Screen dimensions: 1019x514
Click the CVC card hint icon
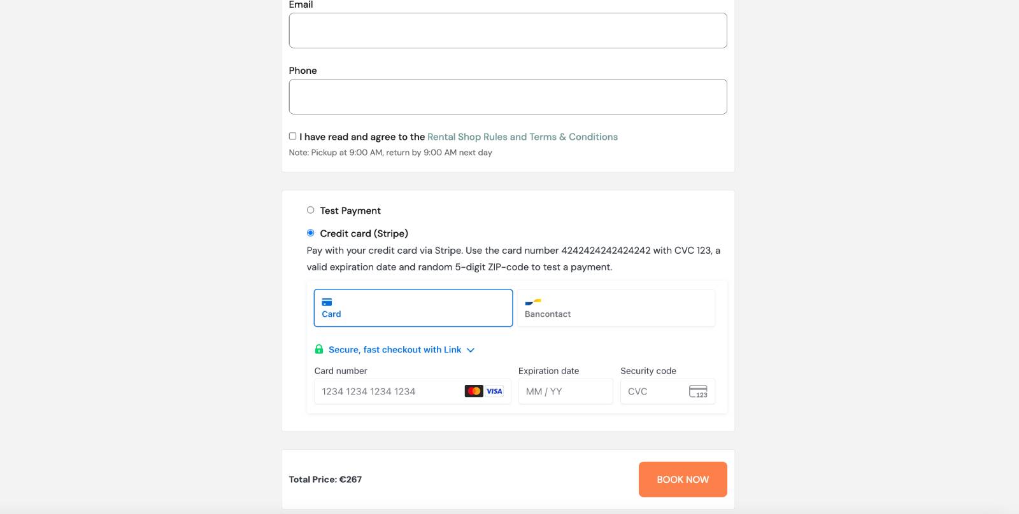click(698, 391)
